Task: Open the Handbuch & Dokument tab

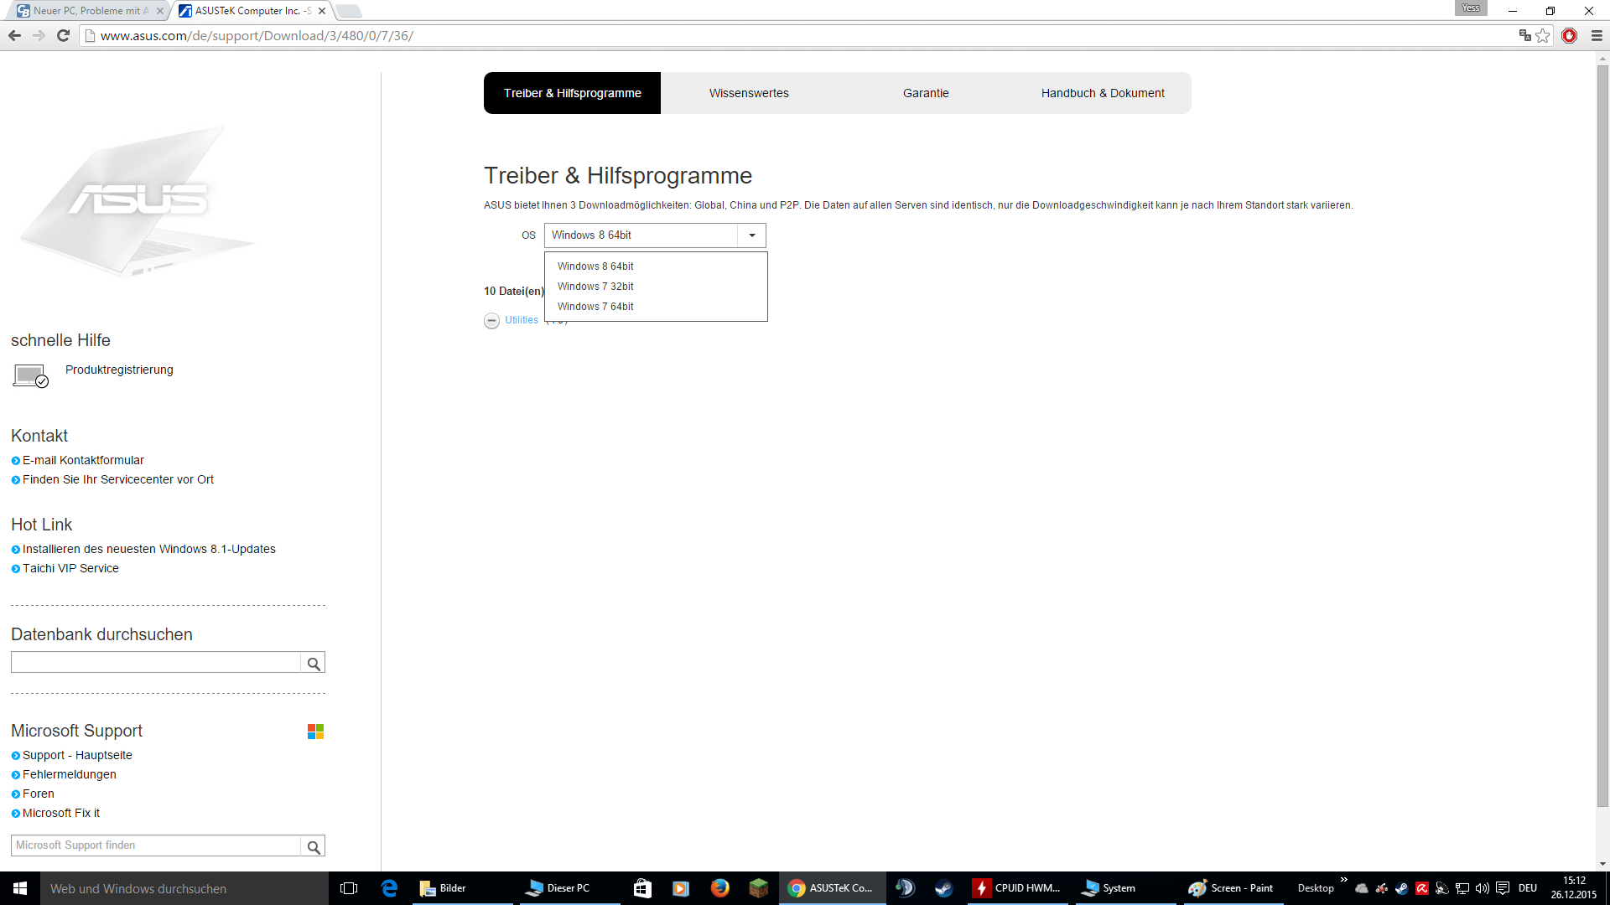Action: (x=1102, y=93)
